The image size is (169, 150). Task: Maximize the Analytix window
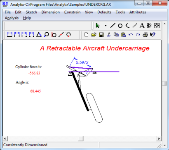click(148, 3)
